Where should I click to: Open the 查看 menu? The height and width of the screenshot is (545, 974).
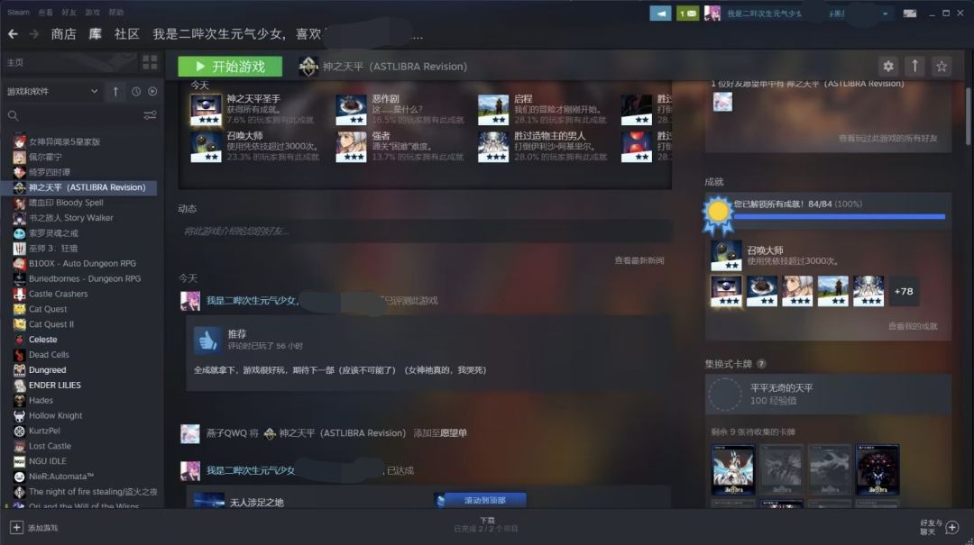(x=45, y=13)
